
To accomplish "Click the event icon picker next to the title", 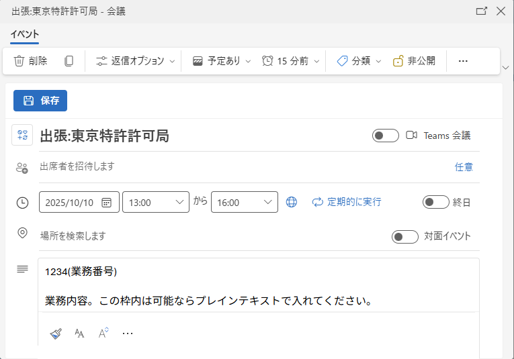I will [x=22, y=135].
